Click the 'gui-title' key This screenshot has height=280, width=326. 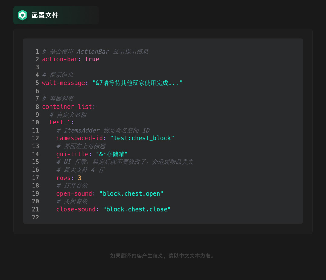[x=72, y=154]
